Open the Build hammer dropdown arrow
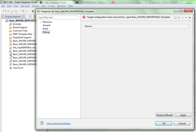196x132 pixels. (x=26, y=11)
